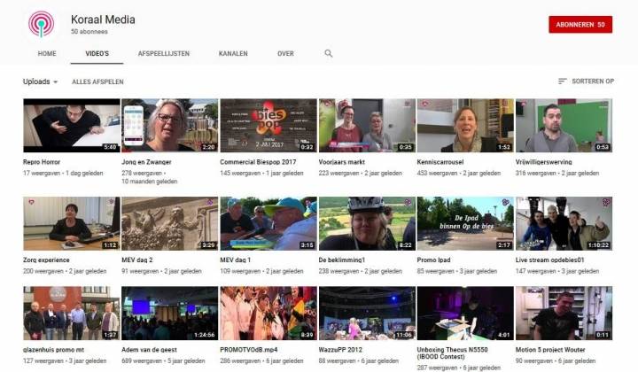The width and height of the screenshot is (638, 372).
Task: Switch to the Home tab
Action: tap(47, 53)
